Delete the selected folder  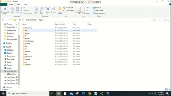(x=48, y=10)
